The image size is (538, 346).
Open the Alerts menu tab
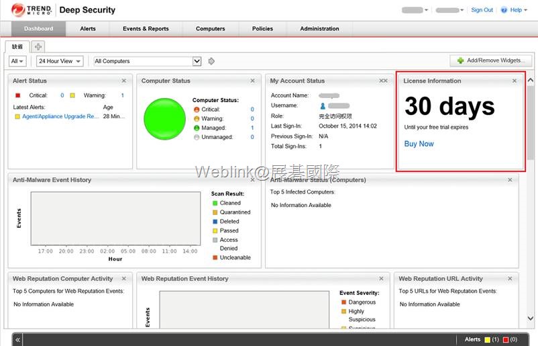click(x=88, y=28)
